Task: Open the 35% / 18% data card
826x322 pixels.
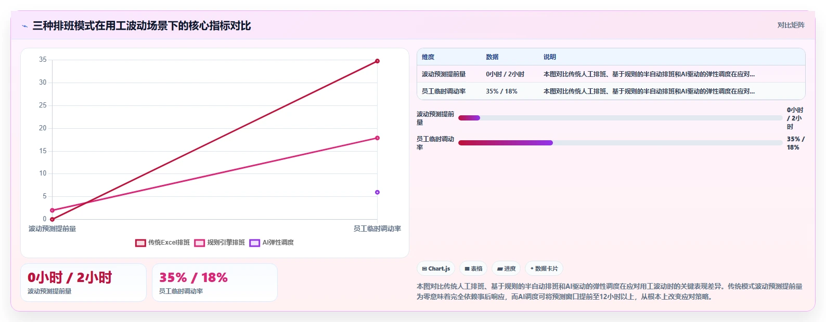Action: (215, 283)
